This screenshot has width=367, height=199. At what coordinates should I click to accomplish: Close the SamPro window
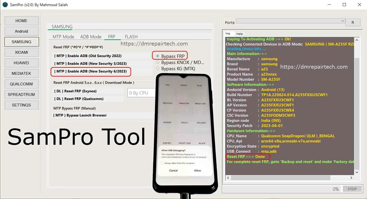[360, 5]
